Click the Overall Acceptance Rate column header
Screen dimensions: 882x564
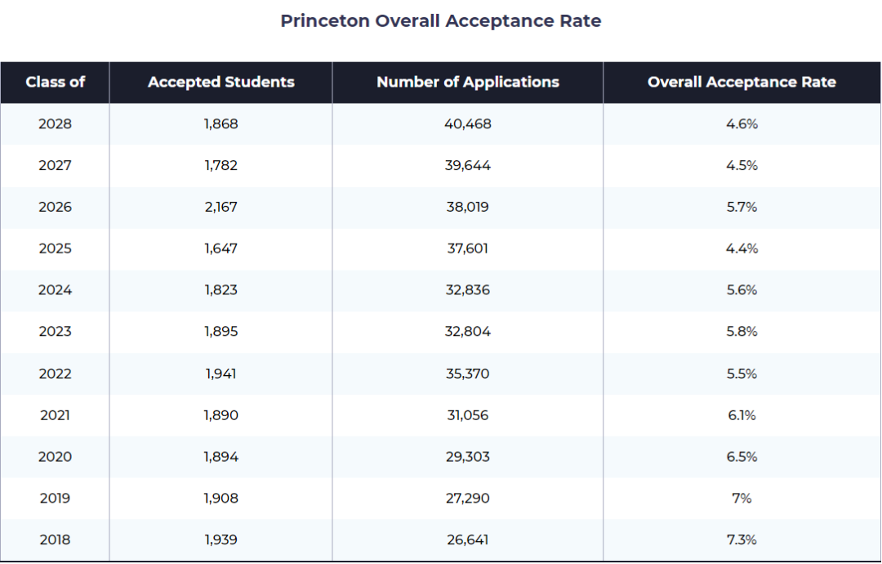tap(742, 83)
